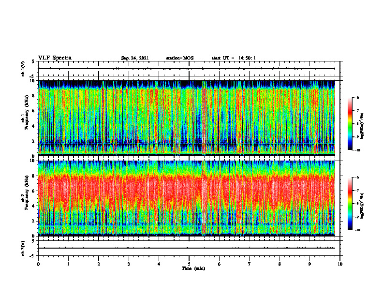Click the time axis tick label "9"
The image size is (383, 296).
(309, 264)
